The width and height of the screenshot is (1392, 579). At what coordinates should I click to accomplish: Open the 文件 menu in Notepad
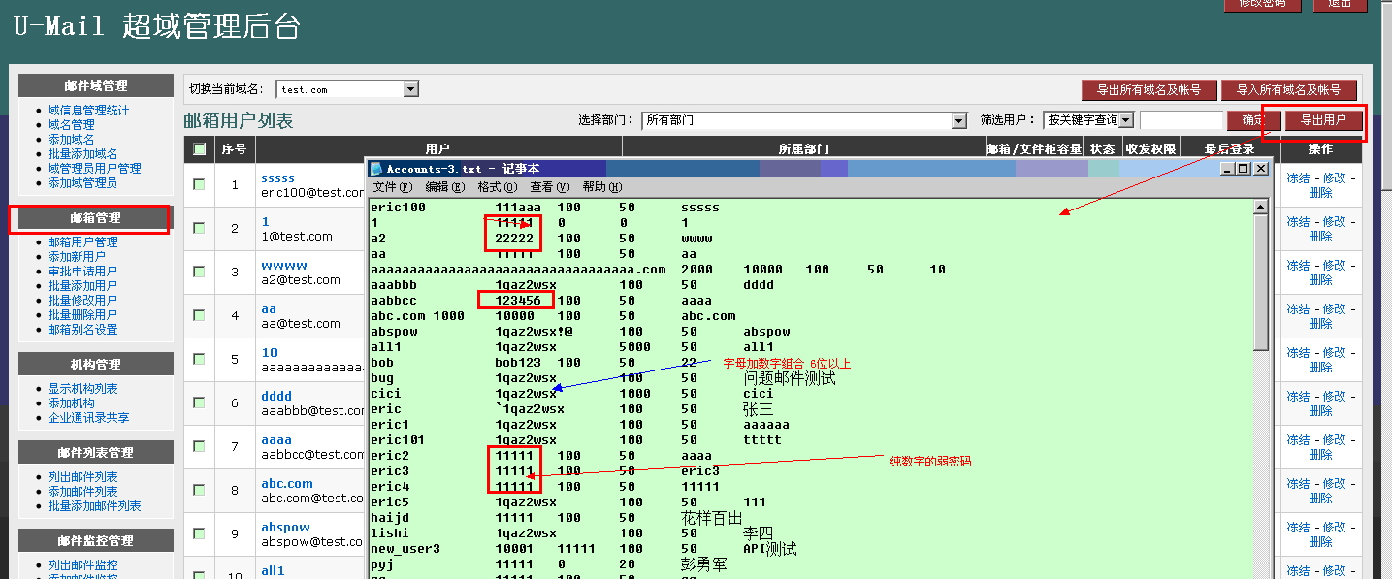coord(392,187)
